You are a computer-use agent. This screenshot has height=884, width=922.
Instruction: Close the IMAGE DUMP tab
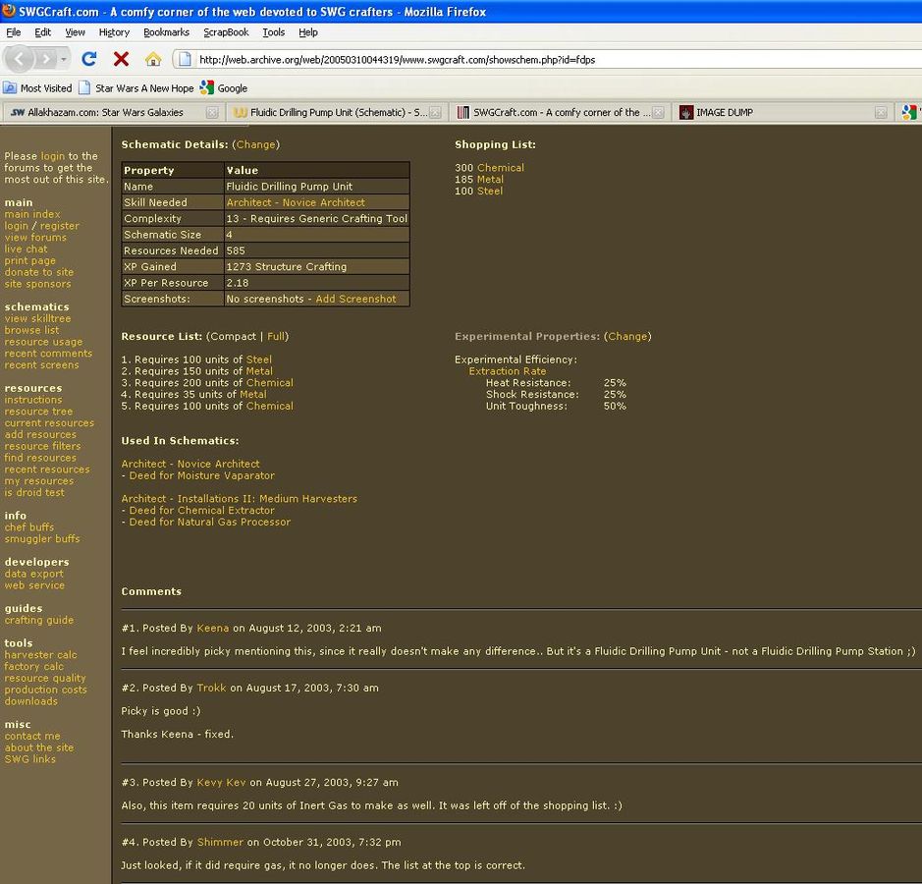[x=881, y=113]
